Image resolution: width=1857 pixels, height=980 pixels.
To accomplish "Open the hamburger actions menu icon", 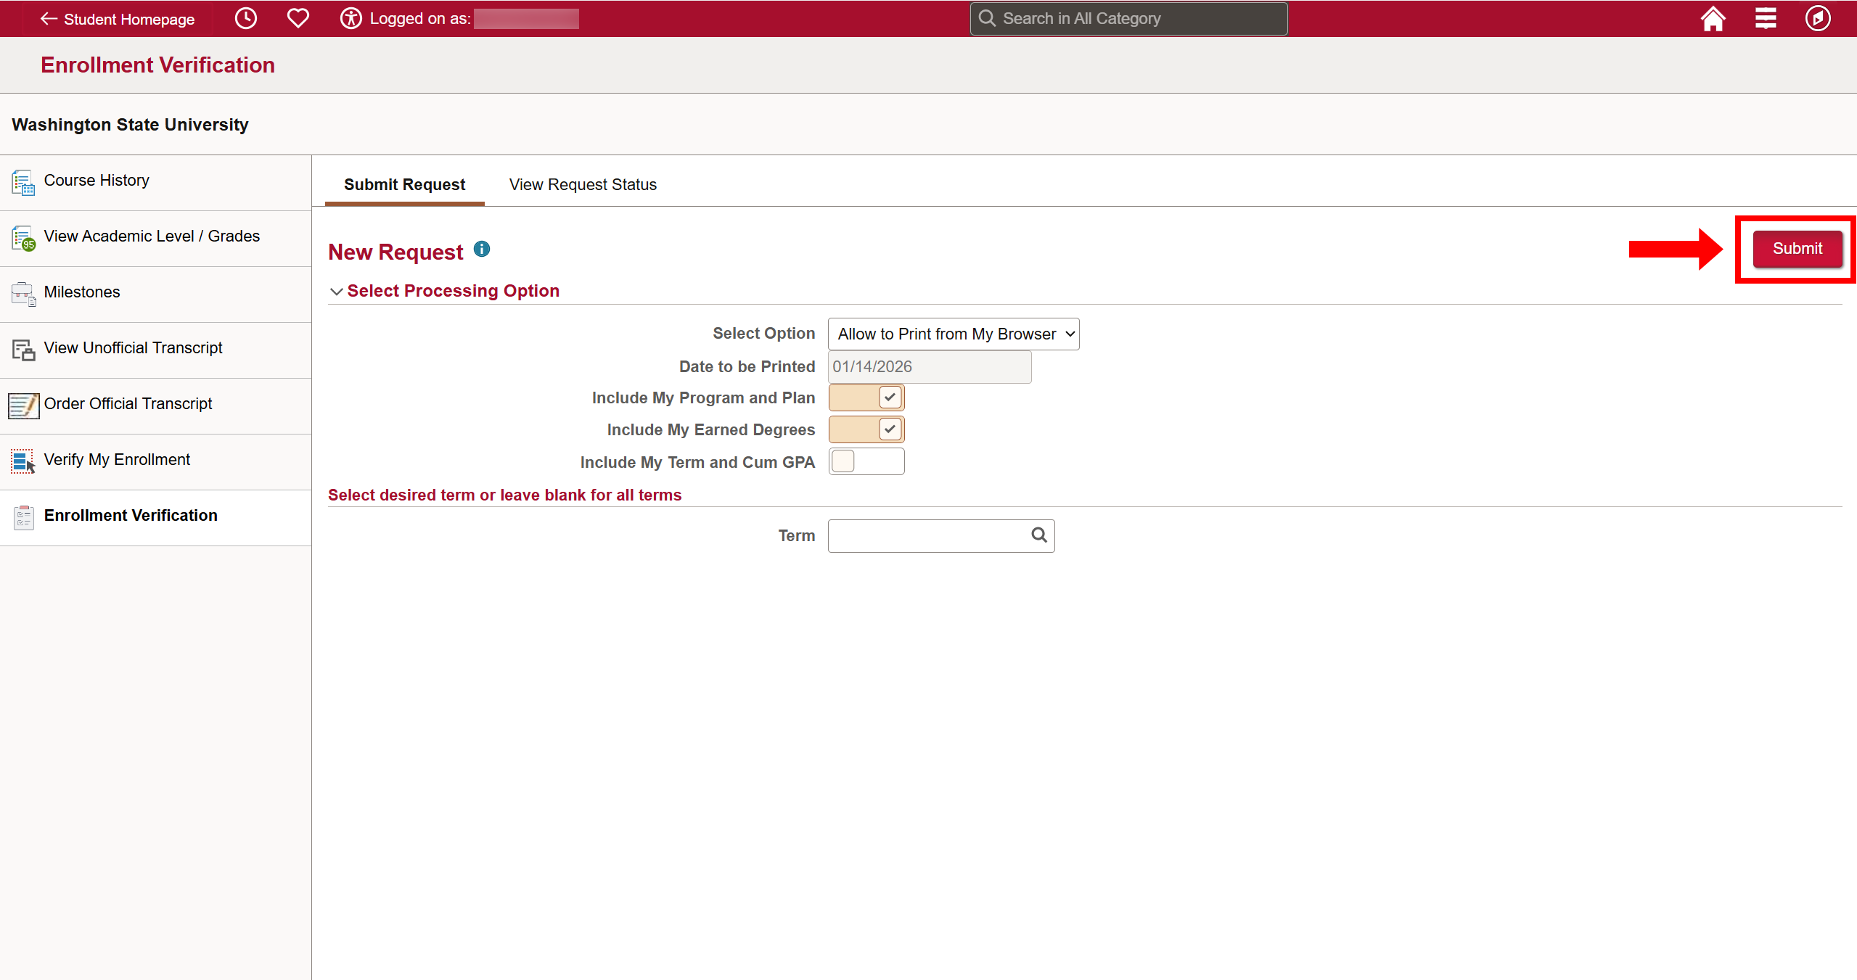I will point(1765,19).
